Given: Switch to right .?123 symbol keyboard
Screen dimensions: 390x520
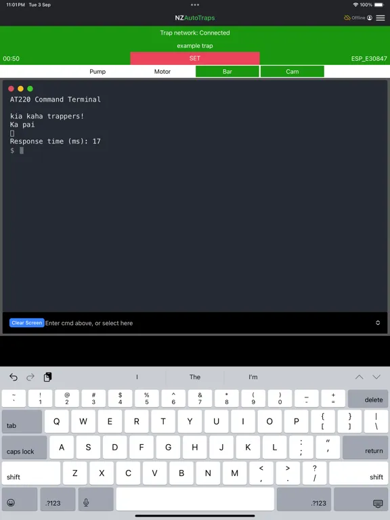Looking at the screenshot, I should point(304,499).
